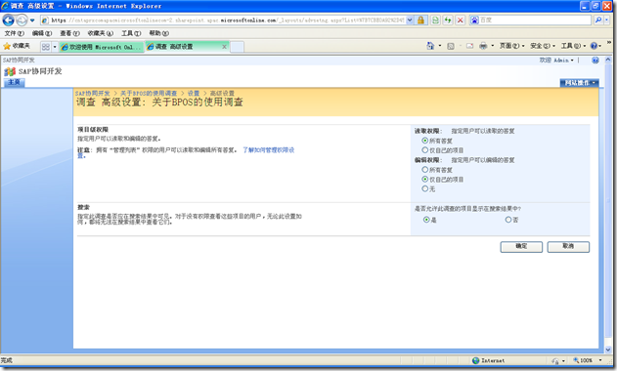Click the 收藏夹 favorites star button
617x371 pixels.
coord(17,47)
